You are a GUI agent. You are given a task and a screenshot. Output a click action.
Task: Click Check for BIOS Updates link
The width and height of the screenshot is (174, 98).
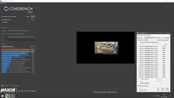pos(163,40)
